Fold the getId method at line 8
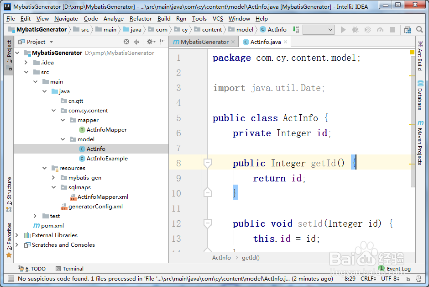The image size is (429, 287). pos(207,164)
